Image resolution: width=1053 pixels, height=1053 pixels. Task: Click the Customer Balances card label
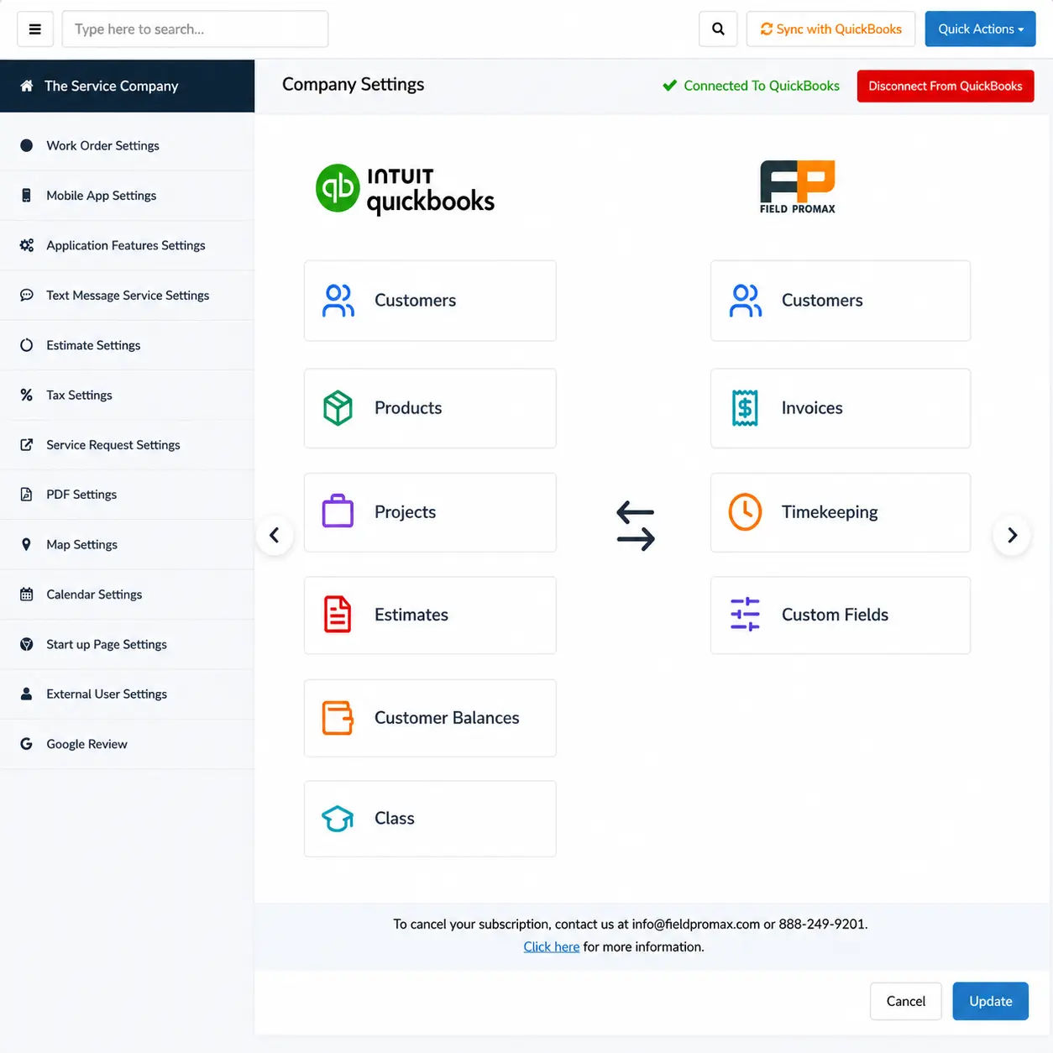tap(447, 718)
